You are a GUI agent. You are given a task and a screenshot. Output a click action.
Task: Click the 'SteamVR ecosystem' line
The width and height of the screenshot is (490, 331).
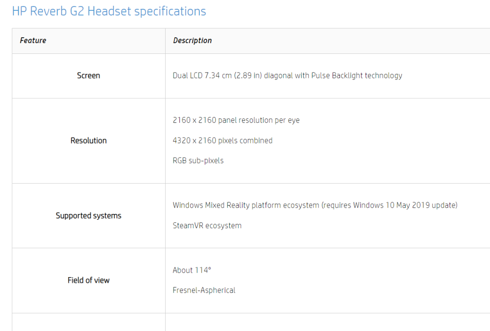tap(207, 226)
